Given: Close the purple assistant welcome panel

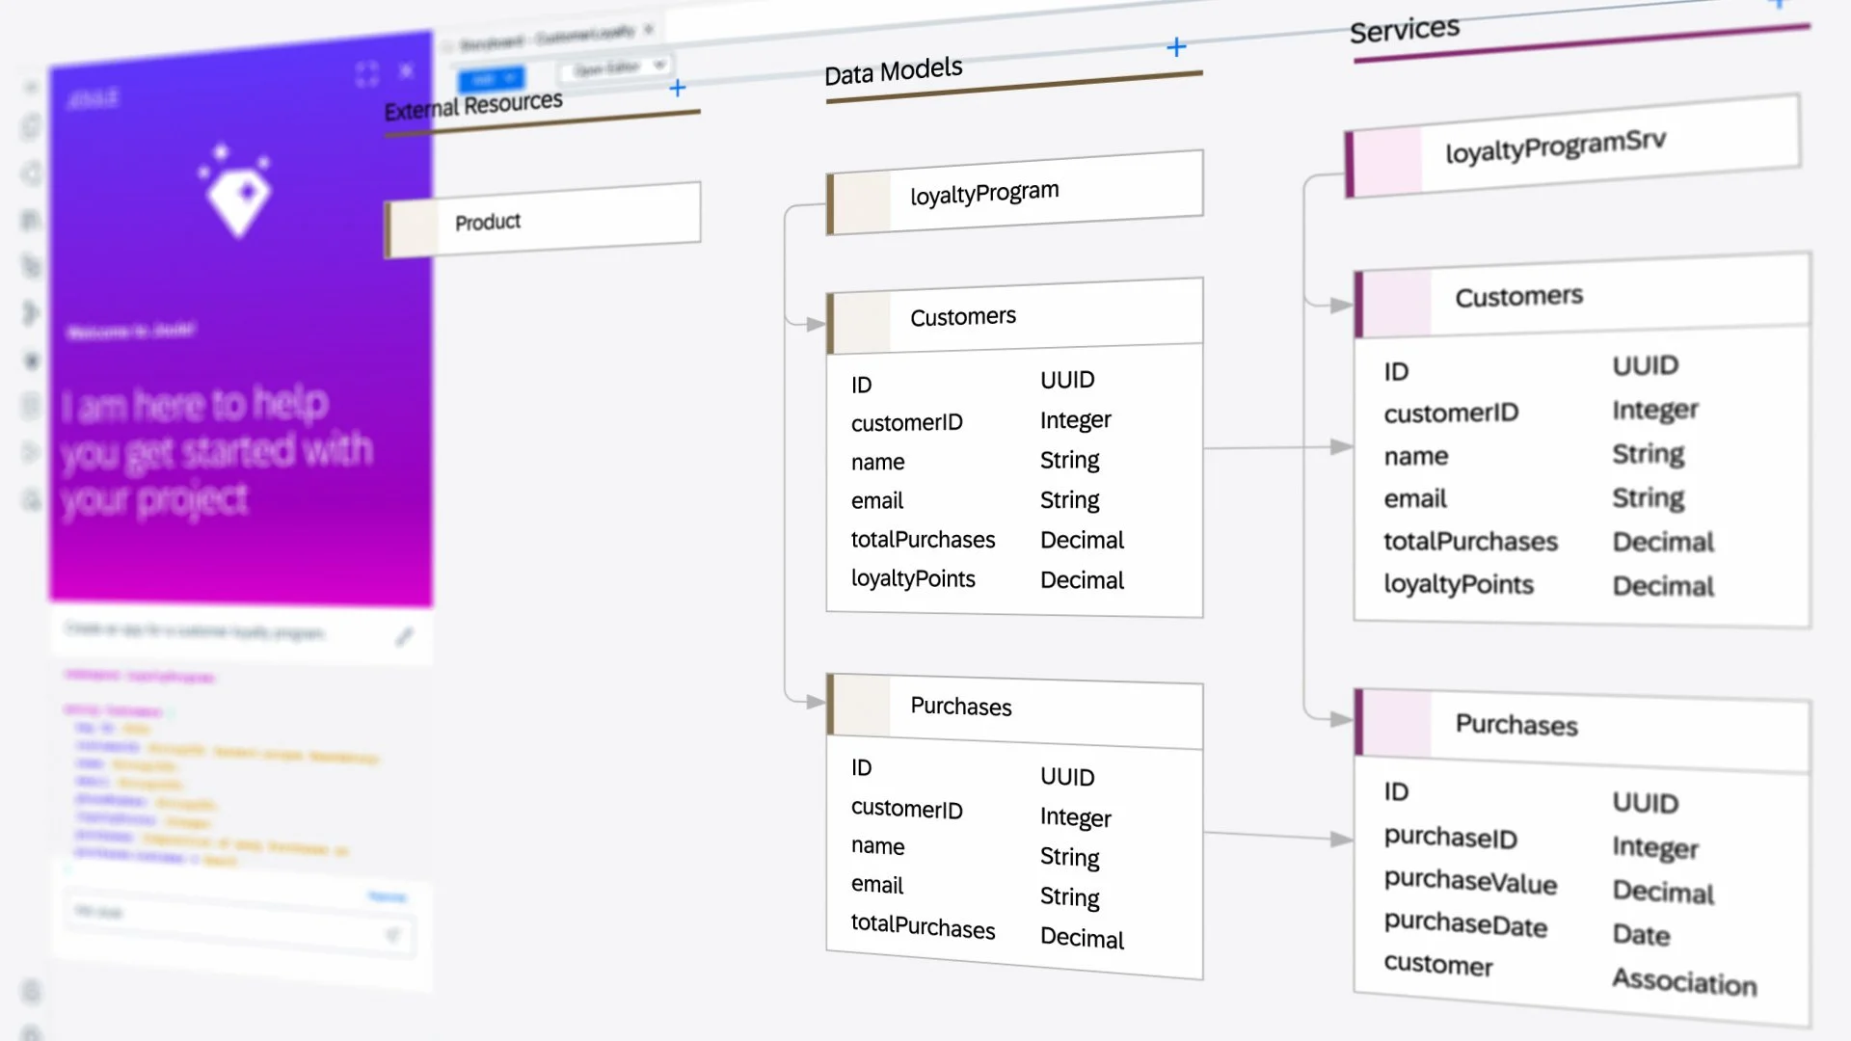Looking at the screenshot, I should point(406,70).
